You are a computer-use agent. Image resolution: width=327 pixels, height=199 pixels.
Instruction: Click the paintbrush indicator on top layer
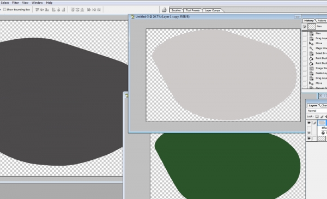(314, 123)
